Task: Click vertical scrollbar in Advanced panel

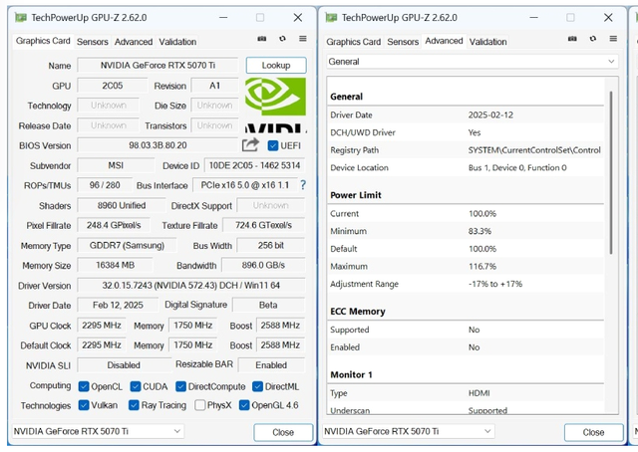Action: pyautogui.click(x=611, y=173)
